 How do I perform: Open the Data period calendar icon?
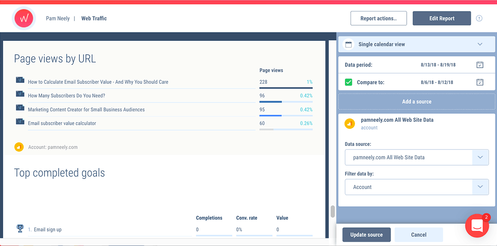point(480,65)
